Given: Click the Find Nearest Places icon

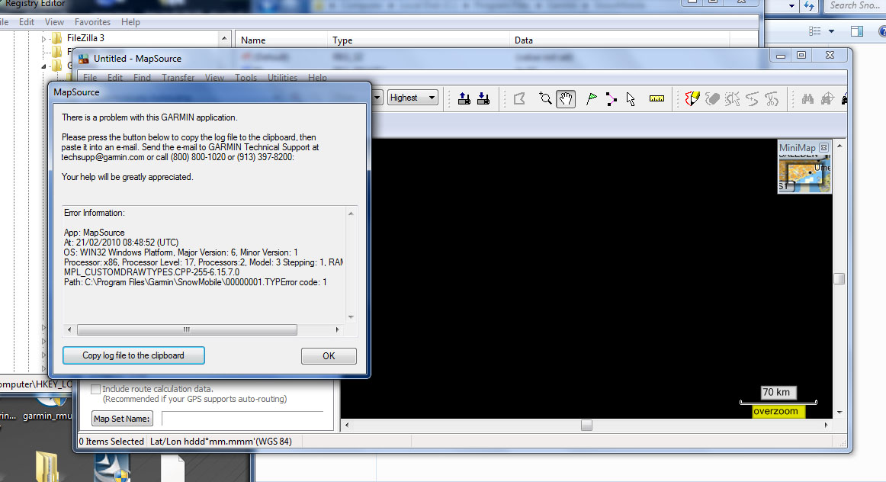Looking at the screenshot, I should [x=827, y=99].
